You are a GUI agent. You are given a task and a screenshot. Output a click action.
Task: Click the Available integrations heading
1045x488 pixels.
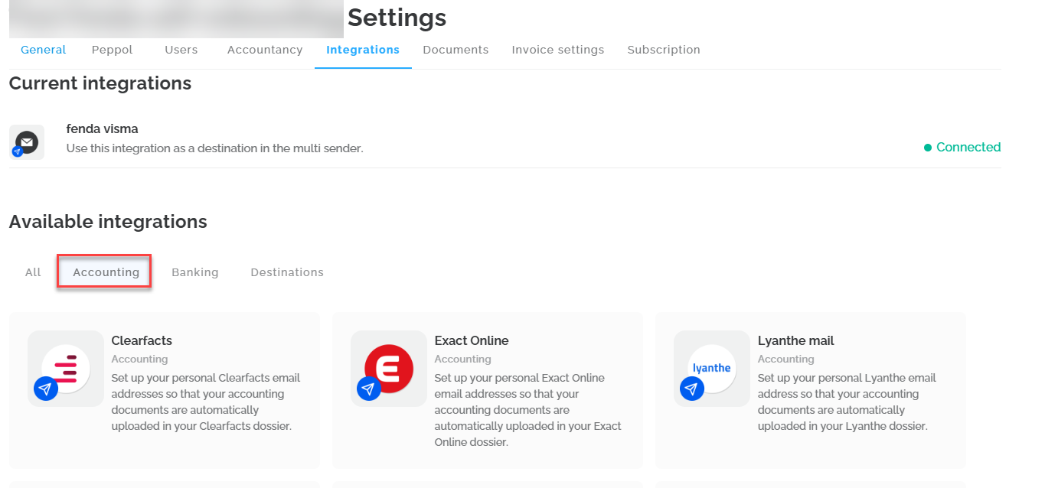(108, 222)
